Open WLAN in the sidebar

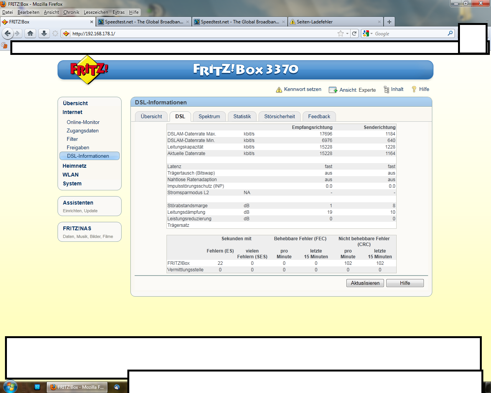coord(71,175)
